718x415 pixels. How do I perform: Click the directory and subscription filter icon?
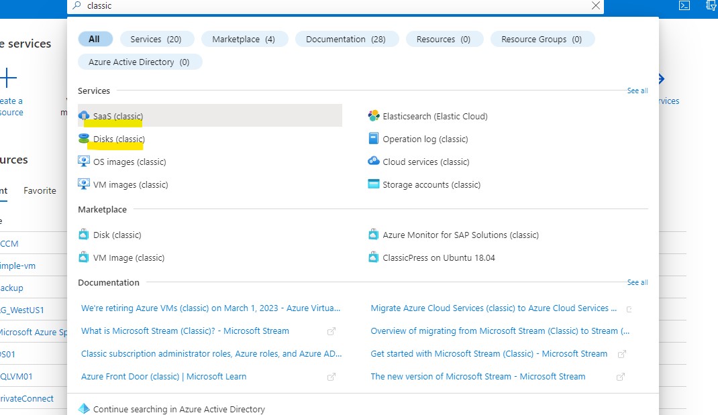pos(711,5)
